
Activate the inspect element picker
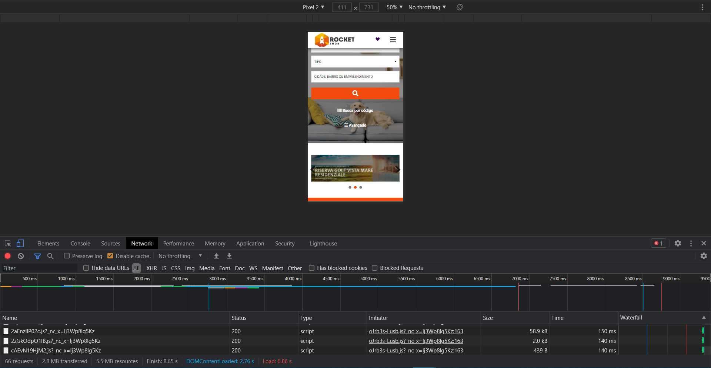7,243
